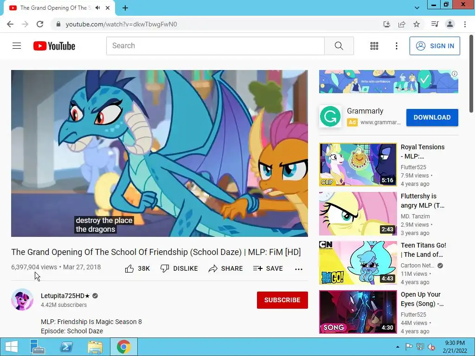Open the media controls toolbar icon
This screenshot has height=356, width=475.
(435, 24)
